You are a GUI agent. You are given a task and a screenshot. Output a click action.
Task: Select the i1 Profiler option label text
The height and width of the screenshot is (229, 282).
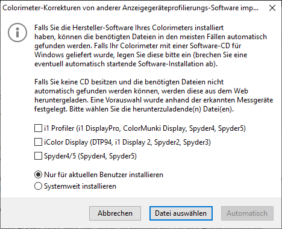click(145, 128)
